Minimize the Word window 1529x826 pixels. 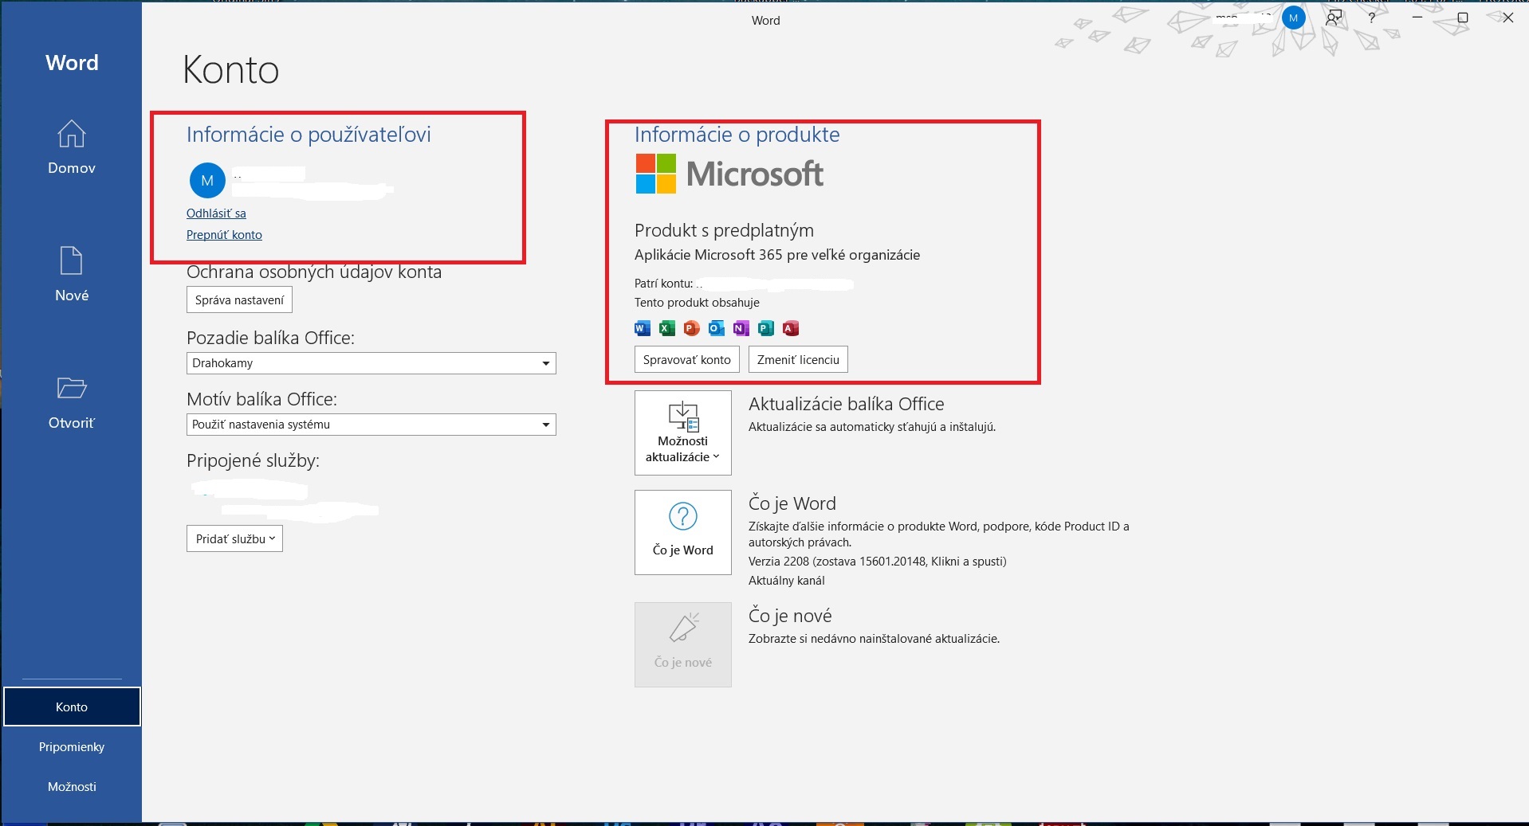[x=1417, y=18]
